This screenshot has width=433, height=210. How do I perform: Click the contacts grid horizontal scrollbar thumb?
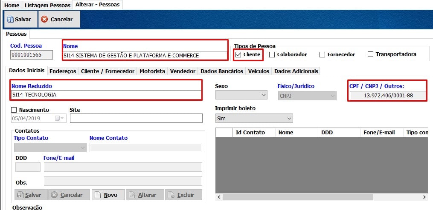pyautogui.click(x=298, y=197)
